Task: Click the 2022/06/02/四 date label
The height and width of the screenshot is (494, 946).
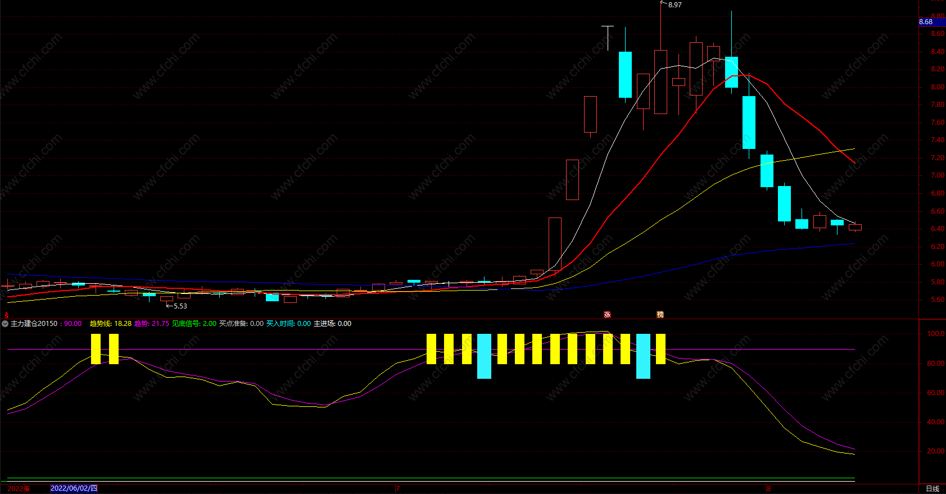Action: point(74,488)
